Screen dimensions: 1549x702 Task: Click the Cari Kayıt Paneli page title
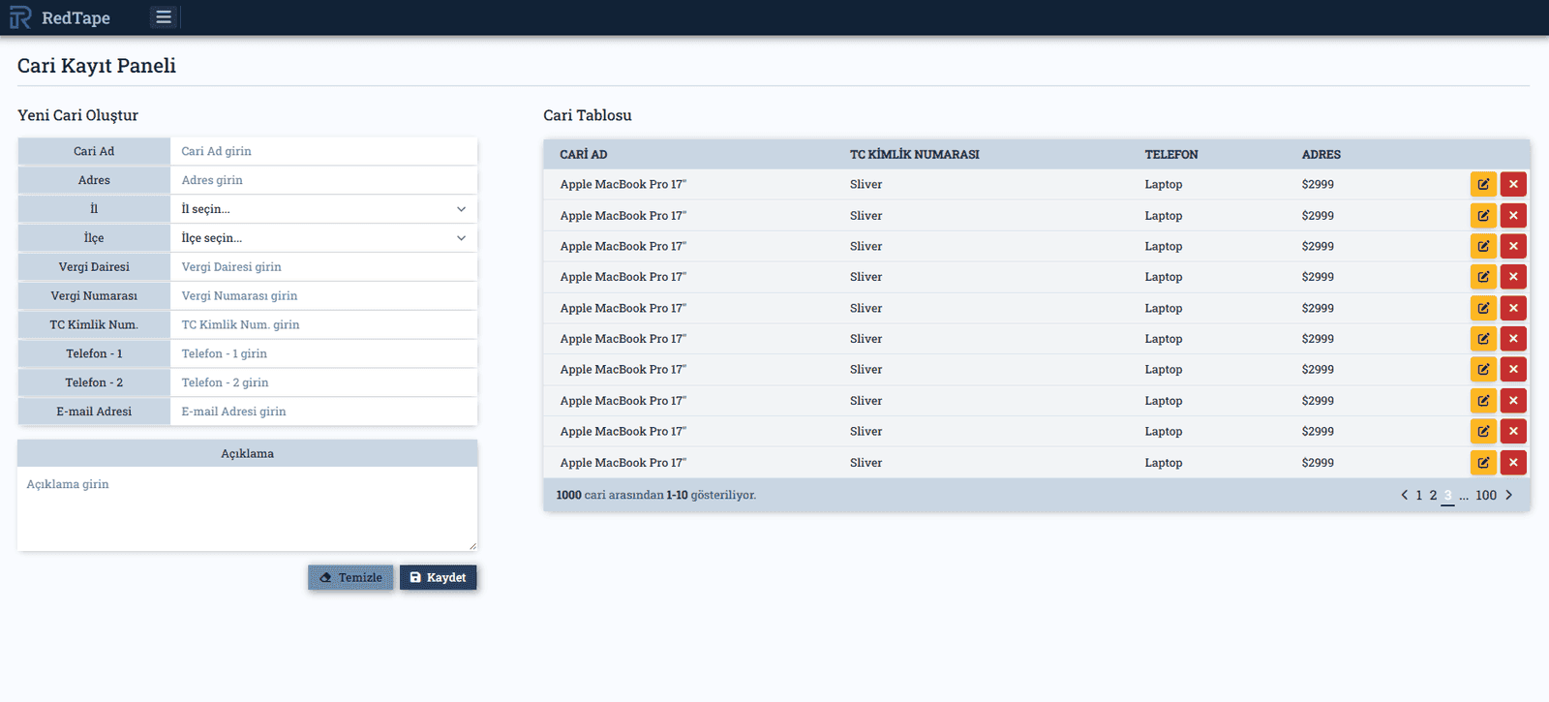(97, 66)
